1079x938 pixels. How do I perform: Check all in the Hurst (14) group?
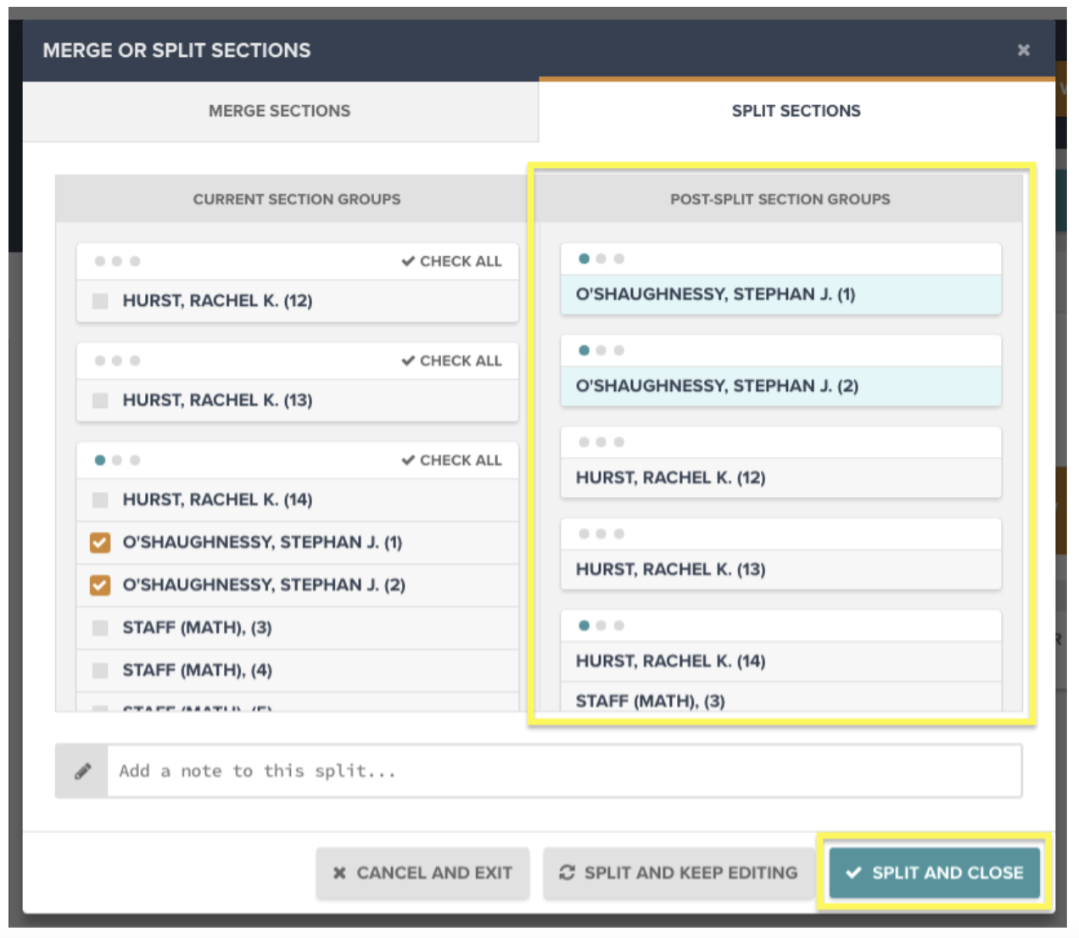pyautogui.click(x=451, y=460)
